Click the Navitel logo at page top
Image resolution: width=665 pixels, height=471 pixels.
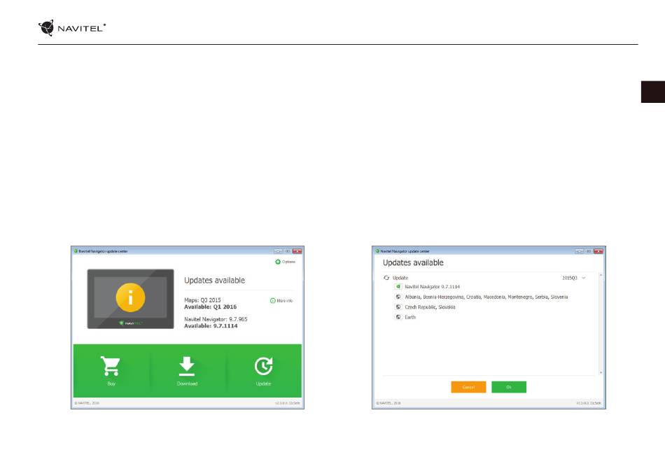click(71, 28)
